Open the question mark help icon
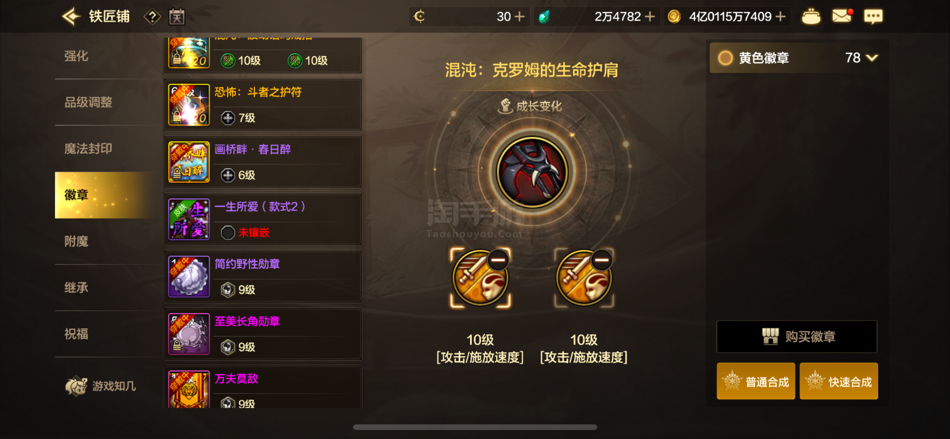The image size is (950, 439). tap(152, 17)
